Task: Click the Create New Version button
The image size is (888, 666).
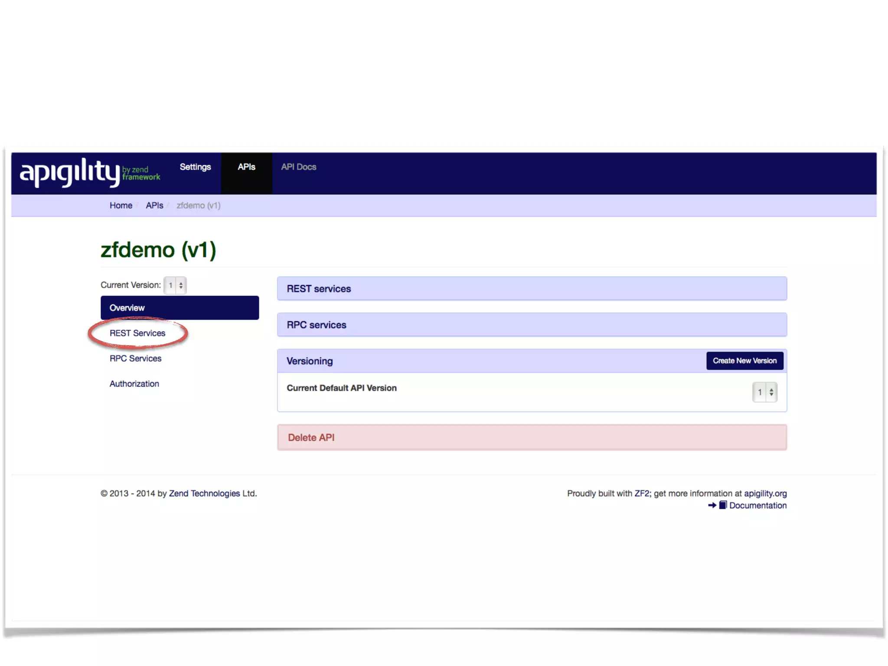Action: click(x=744, y=361)
